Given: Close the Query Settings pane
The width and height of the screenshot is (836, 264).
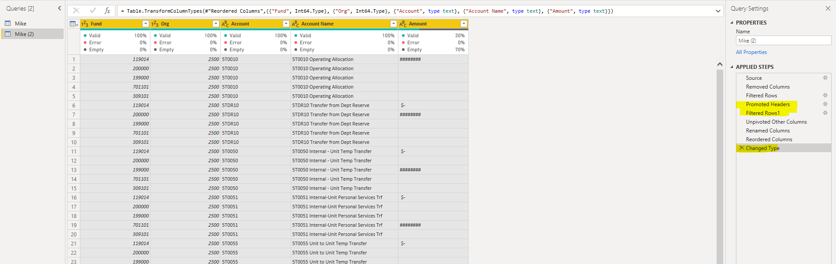Looking at the screenshot, I should [x=828, y=8].
